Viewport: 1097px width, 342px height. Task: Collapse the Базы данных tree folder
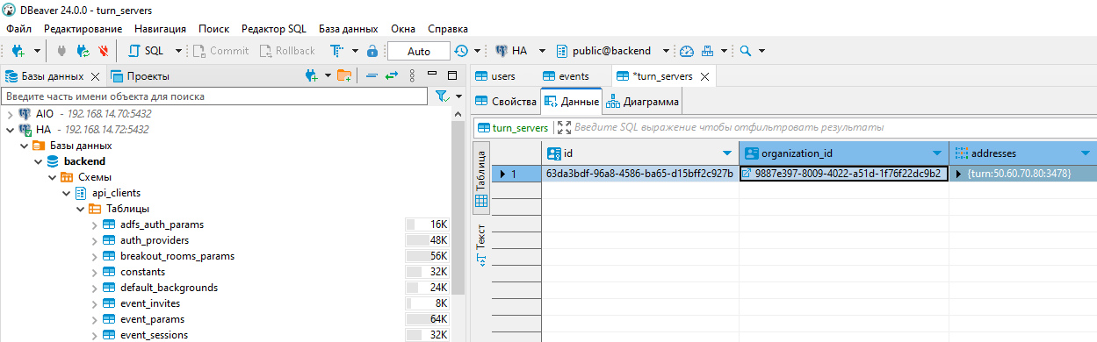(25, 146)
